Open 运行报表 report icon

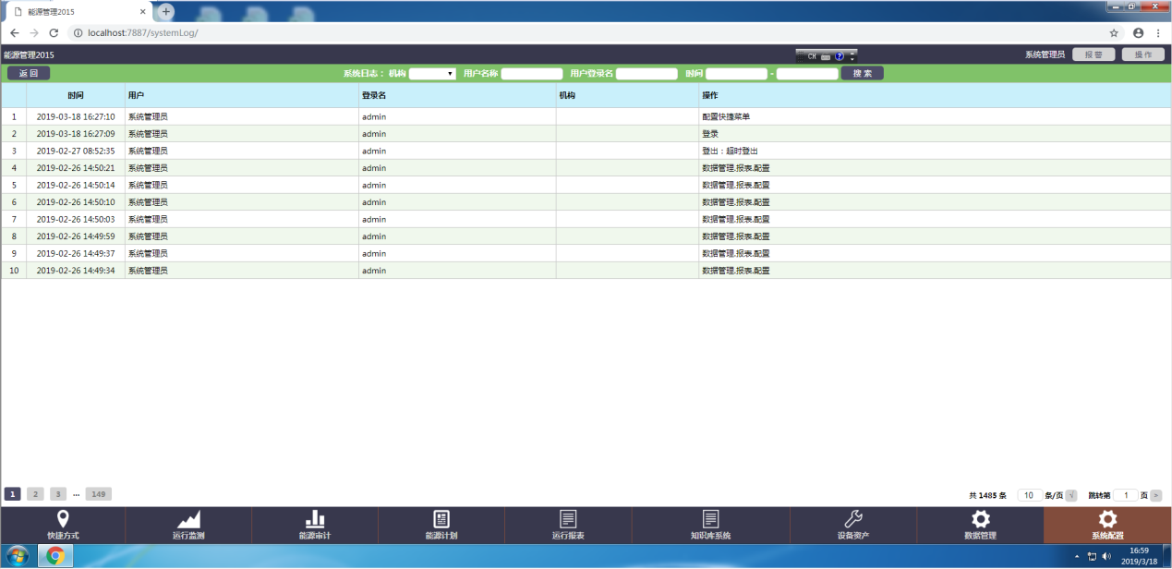coord(568,519)
